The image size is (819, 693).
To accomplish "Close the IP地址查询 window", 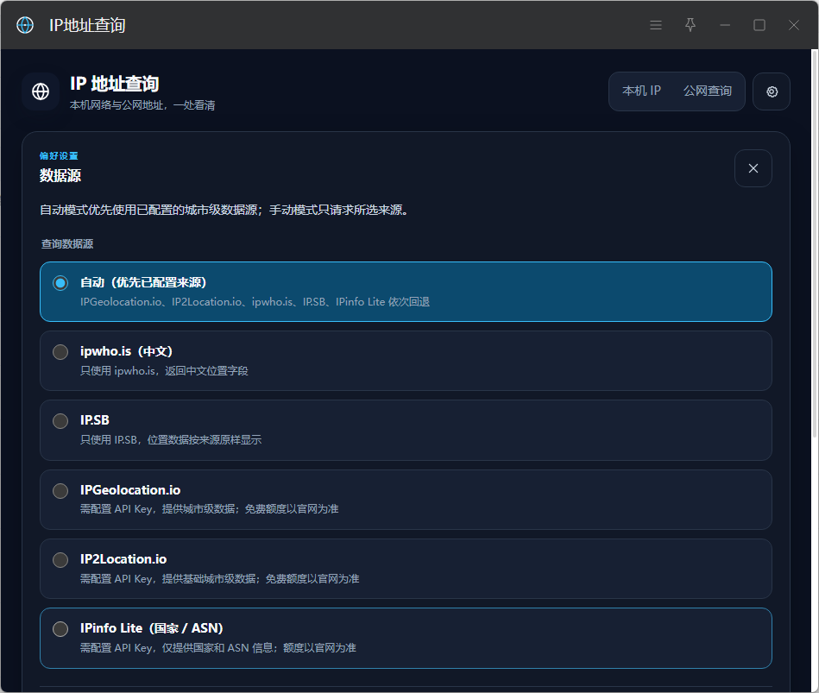I will (x=793, y=25).
